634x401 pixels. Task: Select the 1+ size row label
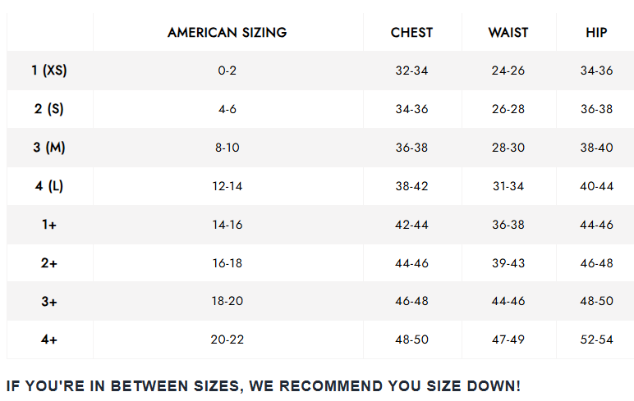49,224
